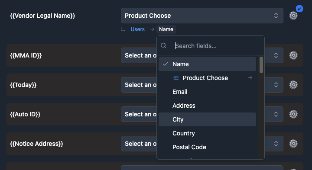Click the {{Notice Address}} placeholder label
This screenshot has width=312, height=170.
click(x=36, y=144)
